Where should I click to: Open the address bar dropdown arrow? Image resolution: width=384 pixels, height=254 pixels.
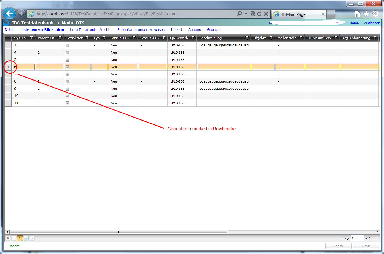(246, 14)
